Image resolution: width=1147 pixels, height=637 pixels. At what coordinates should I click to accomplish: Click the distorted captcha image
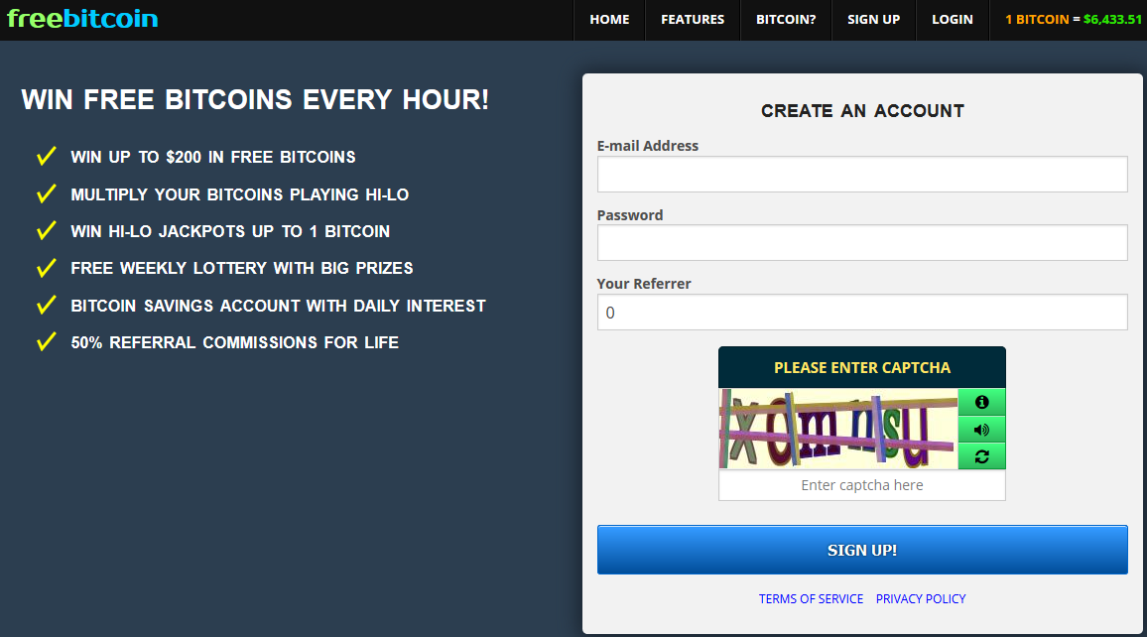(x=838, y=429)
